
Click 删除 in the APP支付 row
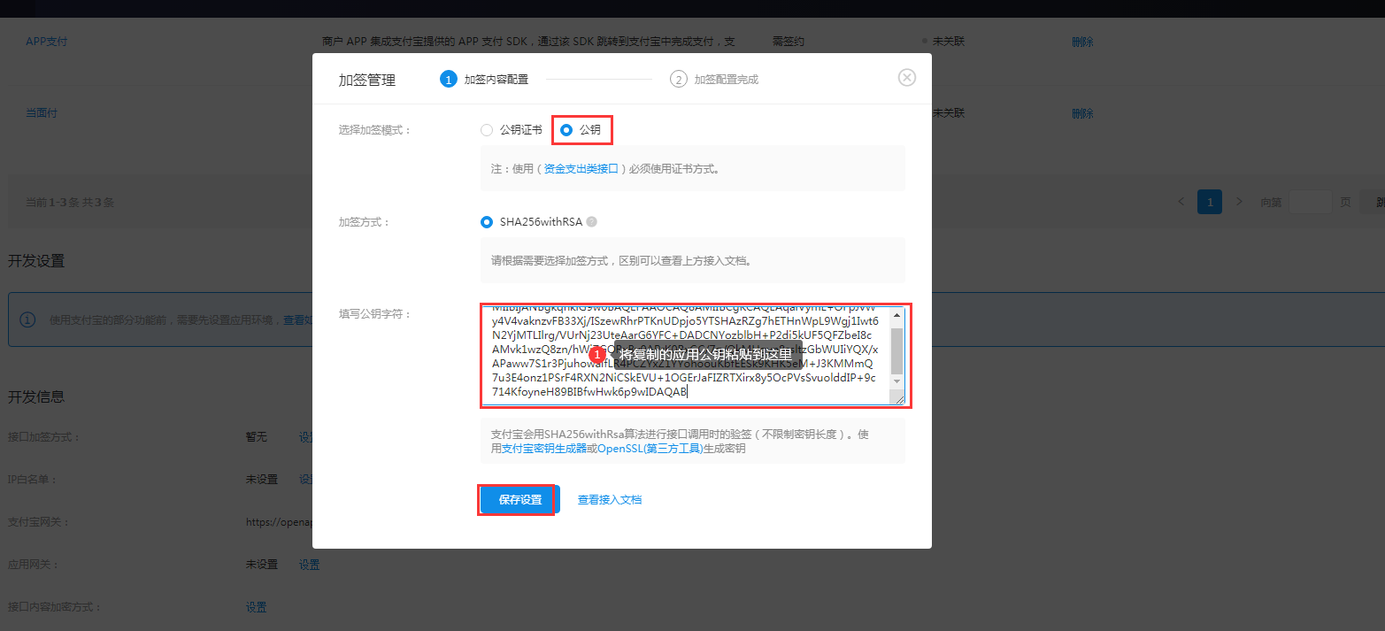click(x=1082, y=42)
